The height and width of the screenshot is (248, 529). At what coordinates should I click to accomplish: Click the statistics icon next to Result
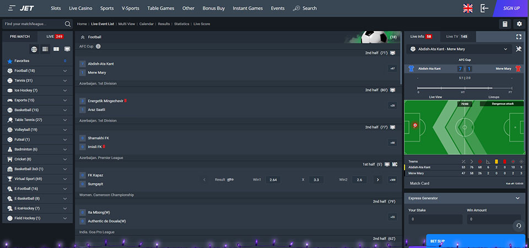230,180
